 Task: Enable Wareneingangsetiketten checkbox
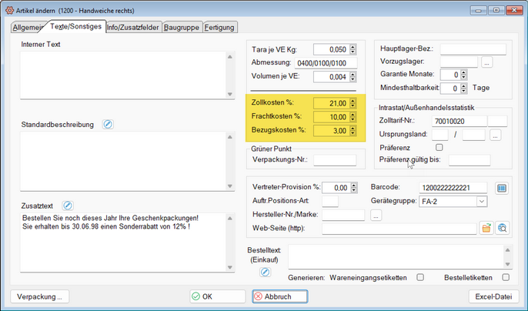click(420, 277)
